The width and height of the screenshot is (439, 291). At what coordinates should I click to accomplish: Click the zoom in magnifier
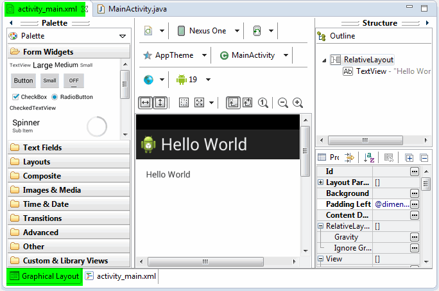(298, 103)
